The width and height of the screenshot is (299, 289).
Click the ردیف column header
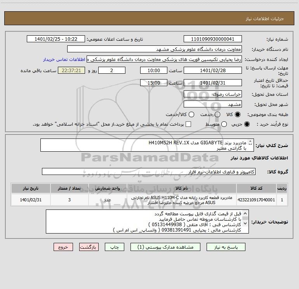(x=282, y=188)
